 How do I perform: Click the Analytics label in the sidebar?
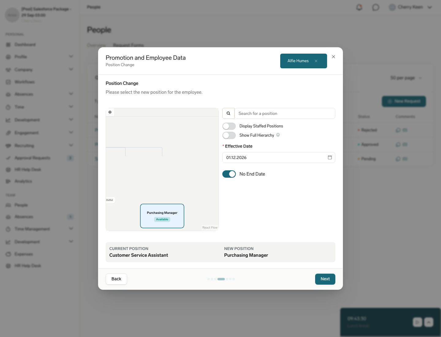click(23, 181)
